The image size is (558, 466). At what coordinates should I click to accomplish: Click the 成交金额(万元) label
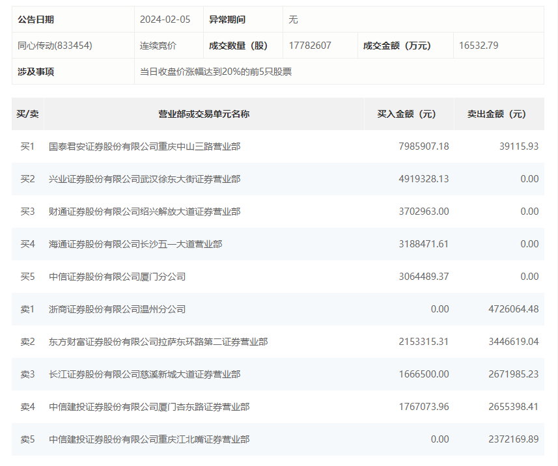397,46
